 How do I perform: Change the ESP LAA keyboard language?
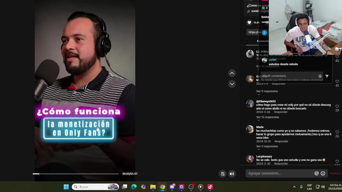click(309, 187)
